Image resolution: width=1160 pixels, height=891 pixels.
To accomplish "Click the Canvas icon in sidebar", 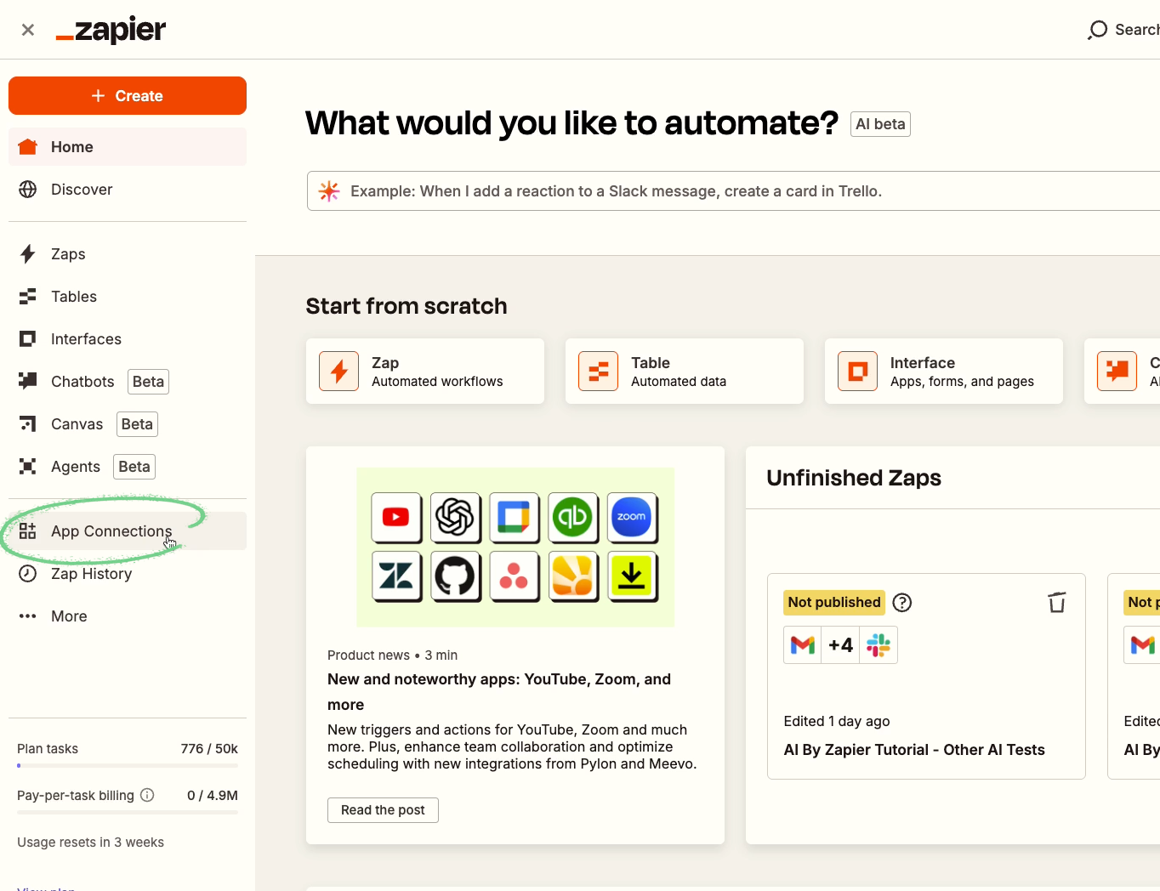I will point(28,424).
